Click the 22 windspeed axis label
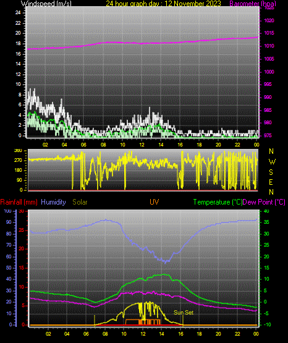 coord(18,23)
